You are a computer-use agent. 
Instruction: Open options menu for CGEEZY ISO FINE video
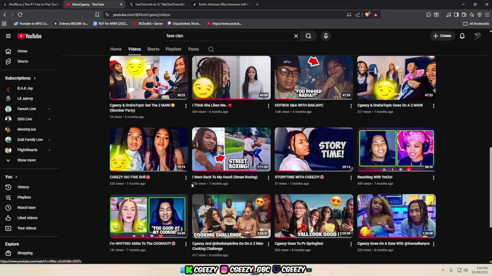(186, 178)
